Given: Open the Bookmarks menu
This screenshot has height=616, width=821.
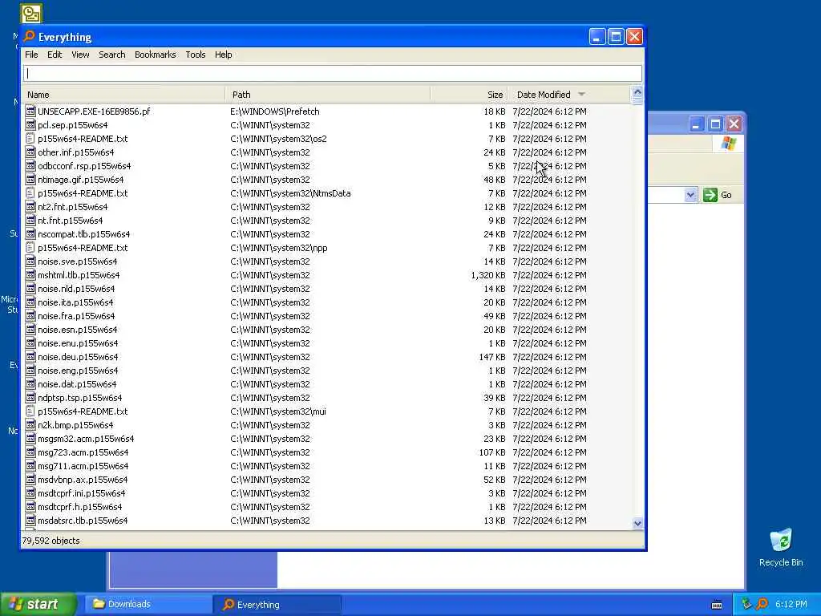Looking at the screenshot, I should click(155, 55).
